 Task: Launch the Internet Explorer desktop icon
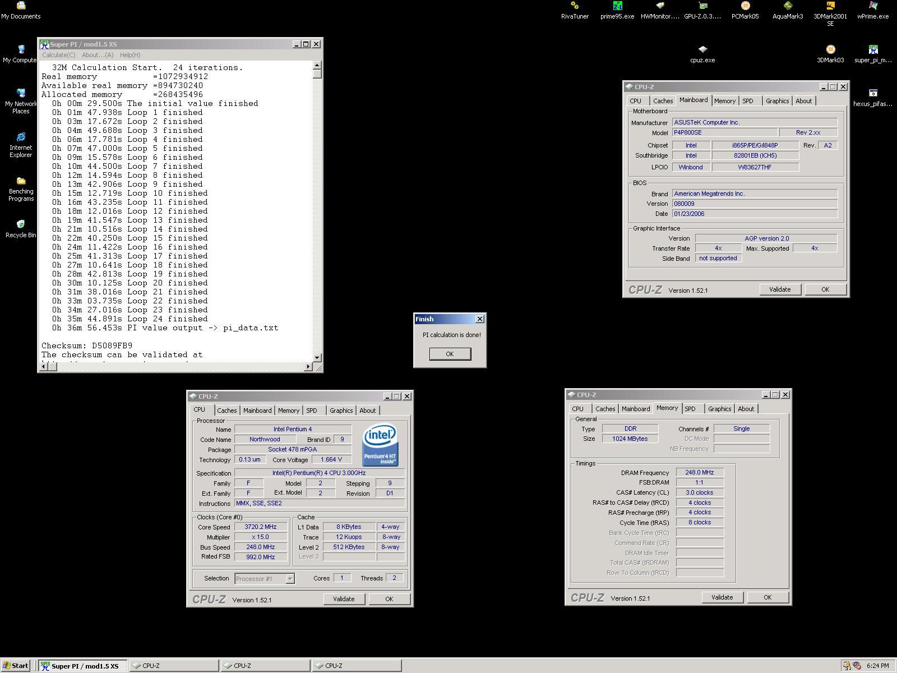click(21, 145)
